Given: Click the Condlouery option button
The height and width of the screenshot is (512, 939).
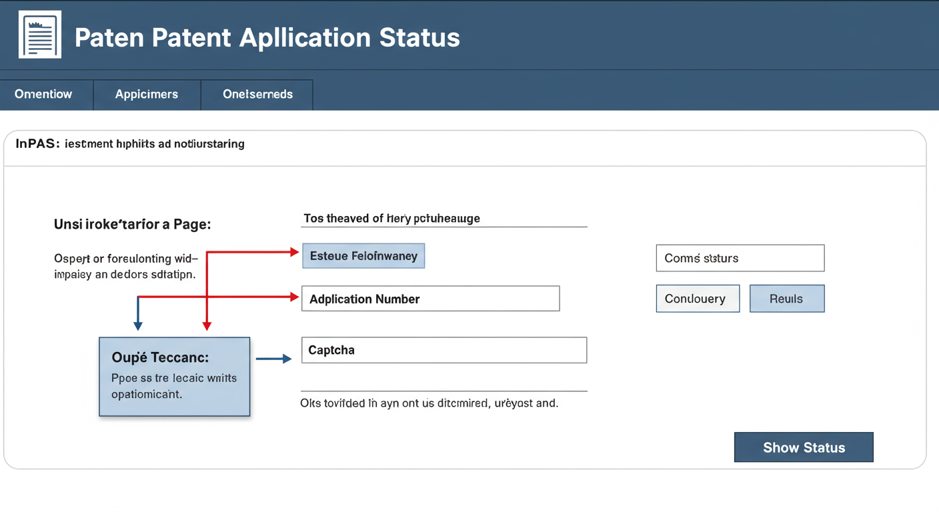Looking at the screenshot, I should click(698, 298).
